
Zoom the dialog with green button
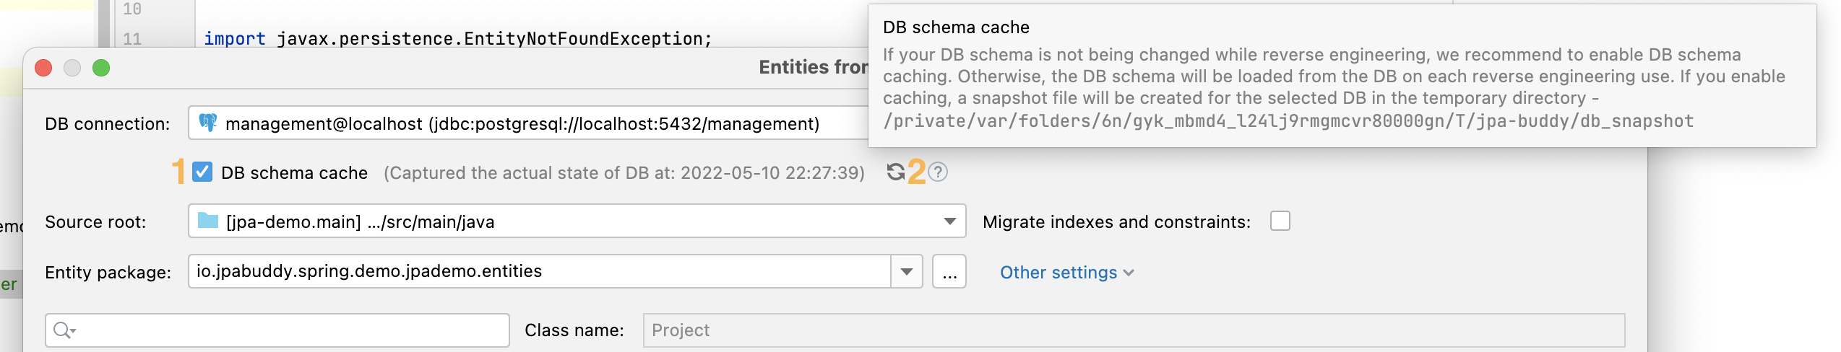(101, 68)
